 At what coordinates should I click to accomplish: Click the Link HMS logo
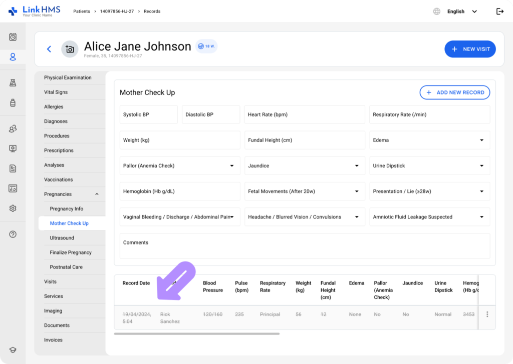35,11
